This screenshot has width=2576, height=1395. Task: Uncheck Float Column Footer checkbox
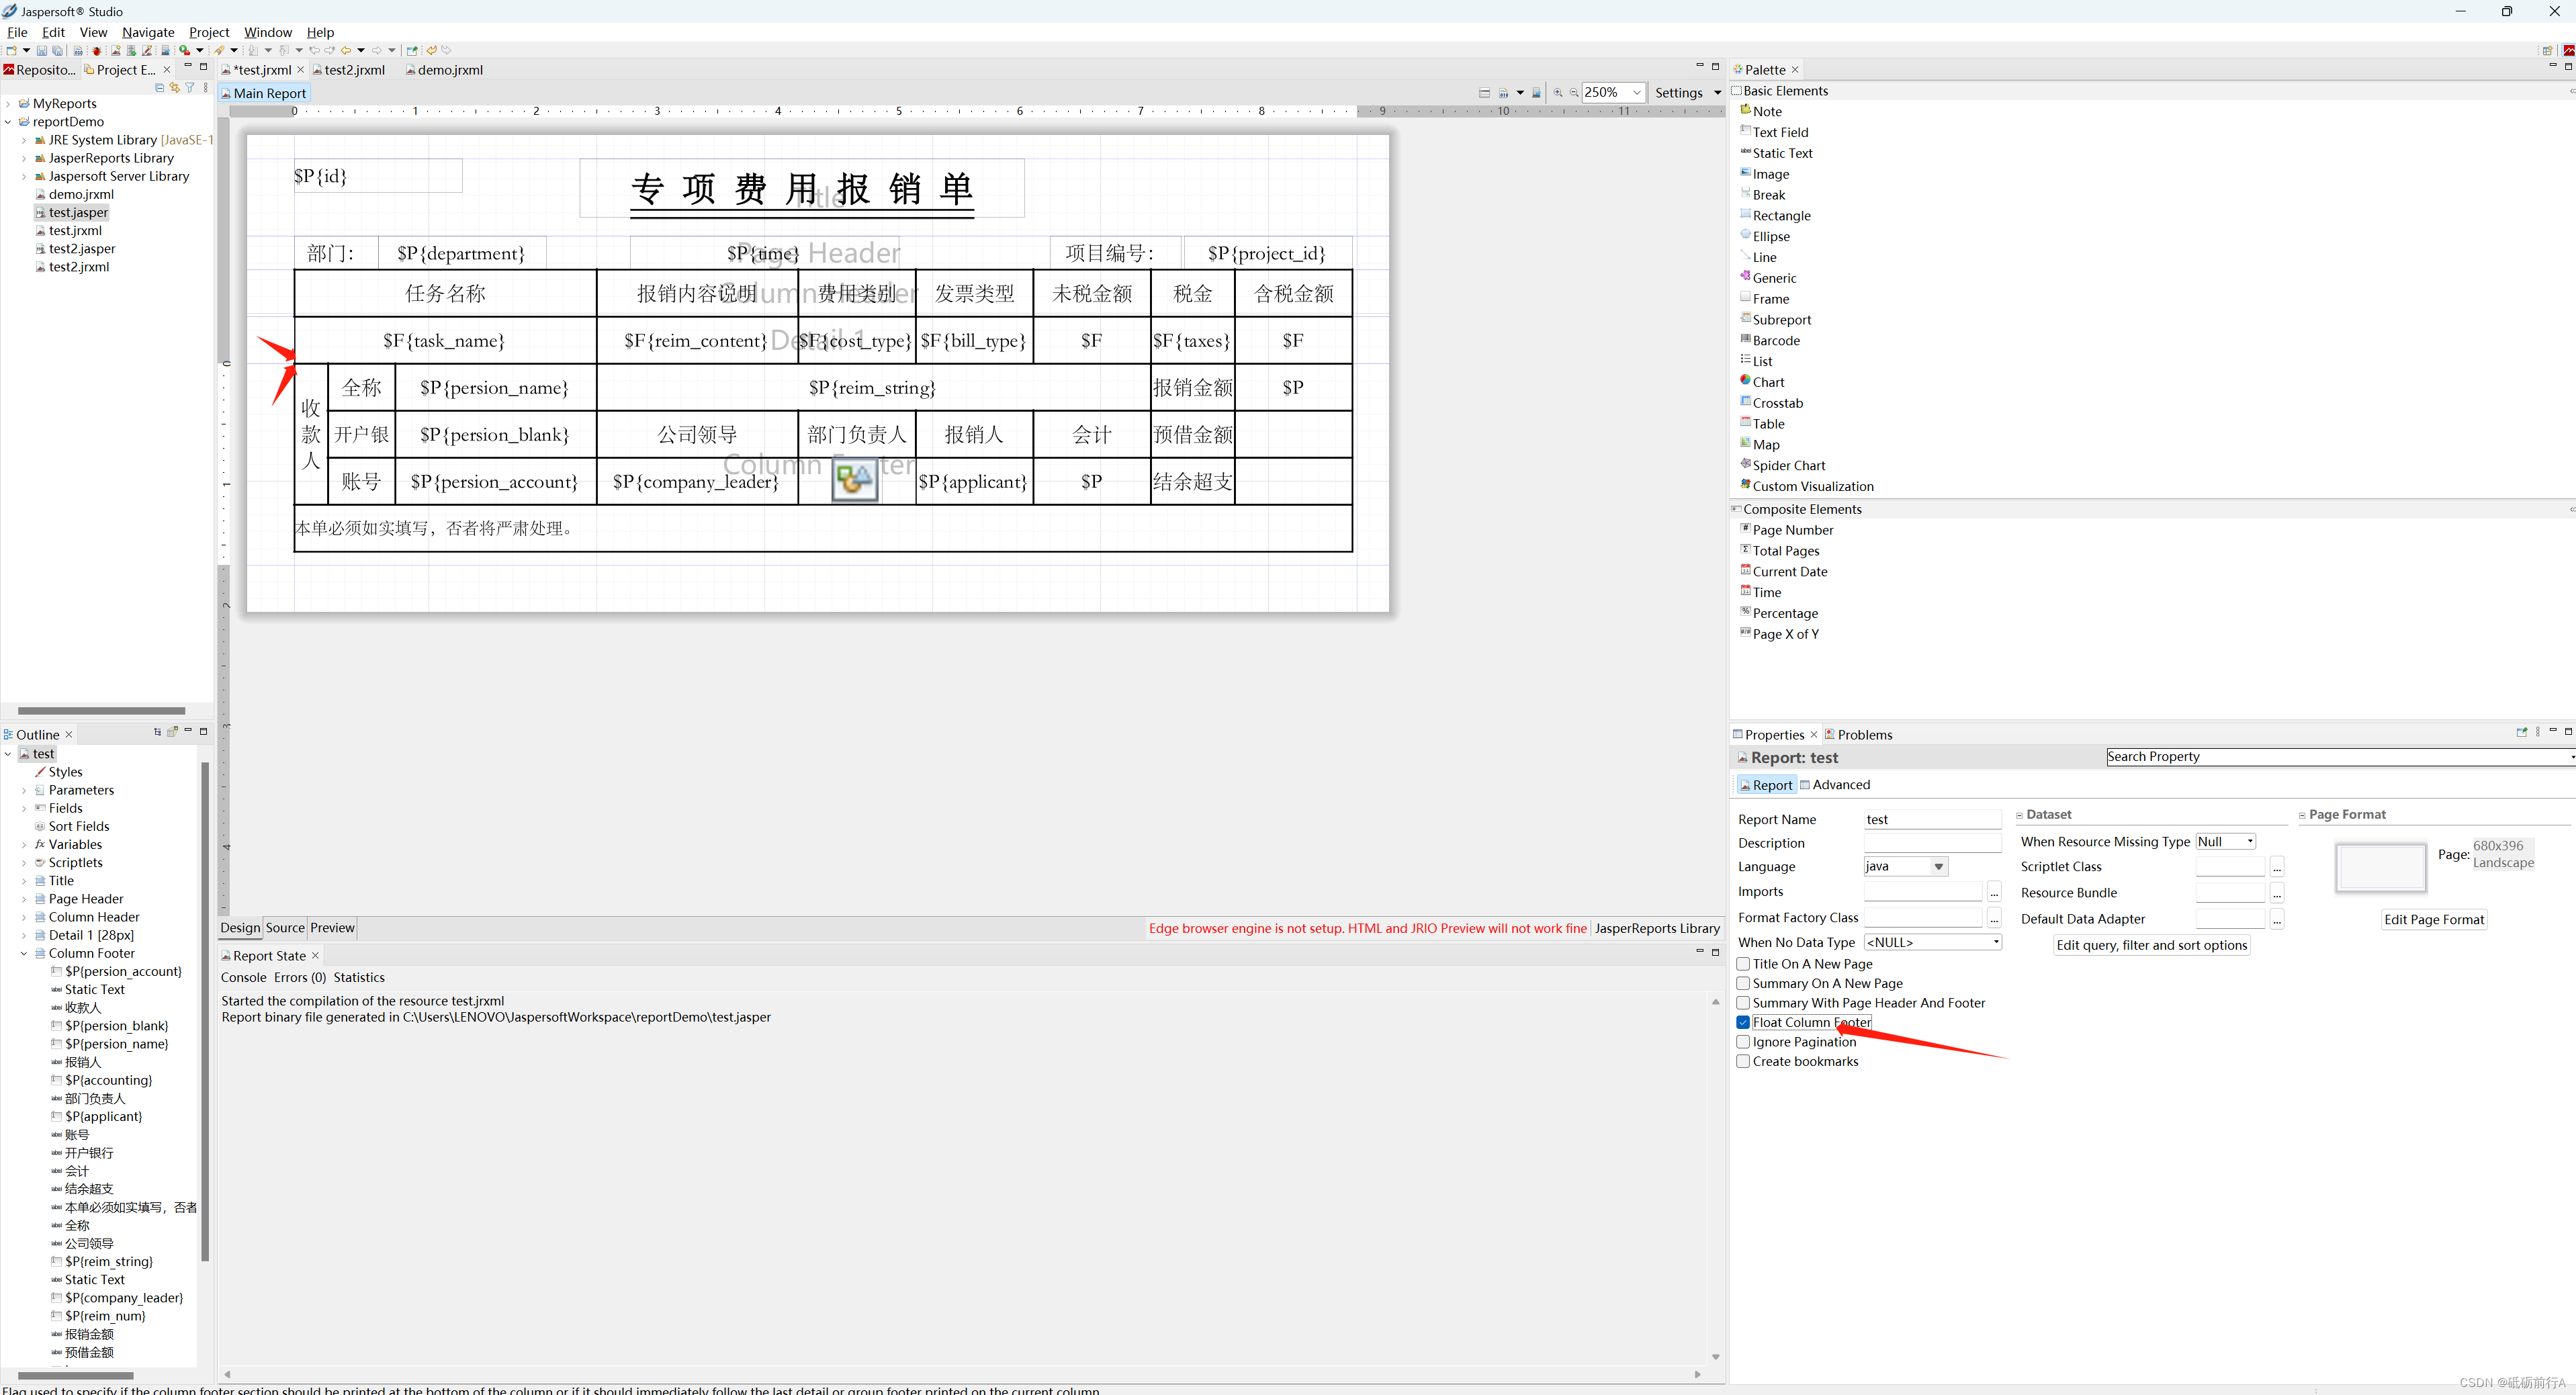point(1743,1023)
